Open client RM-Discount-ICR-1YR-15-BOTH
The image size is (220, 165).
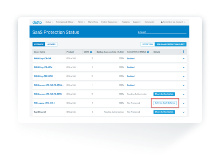click(48, 94)
